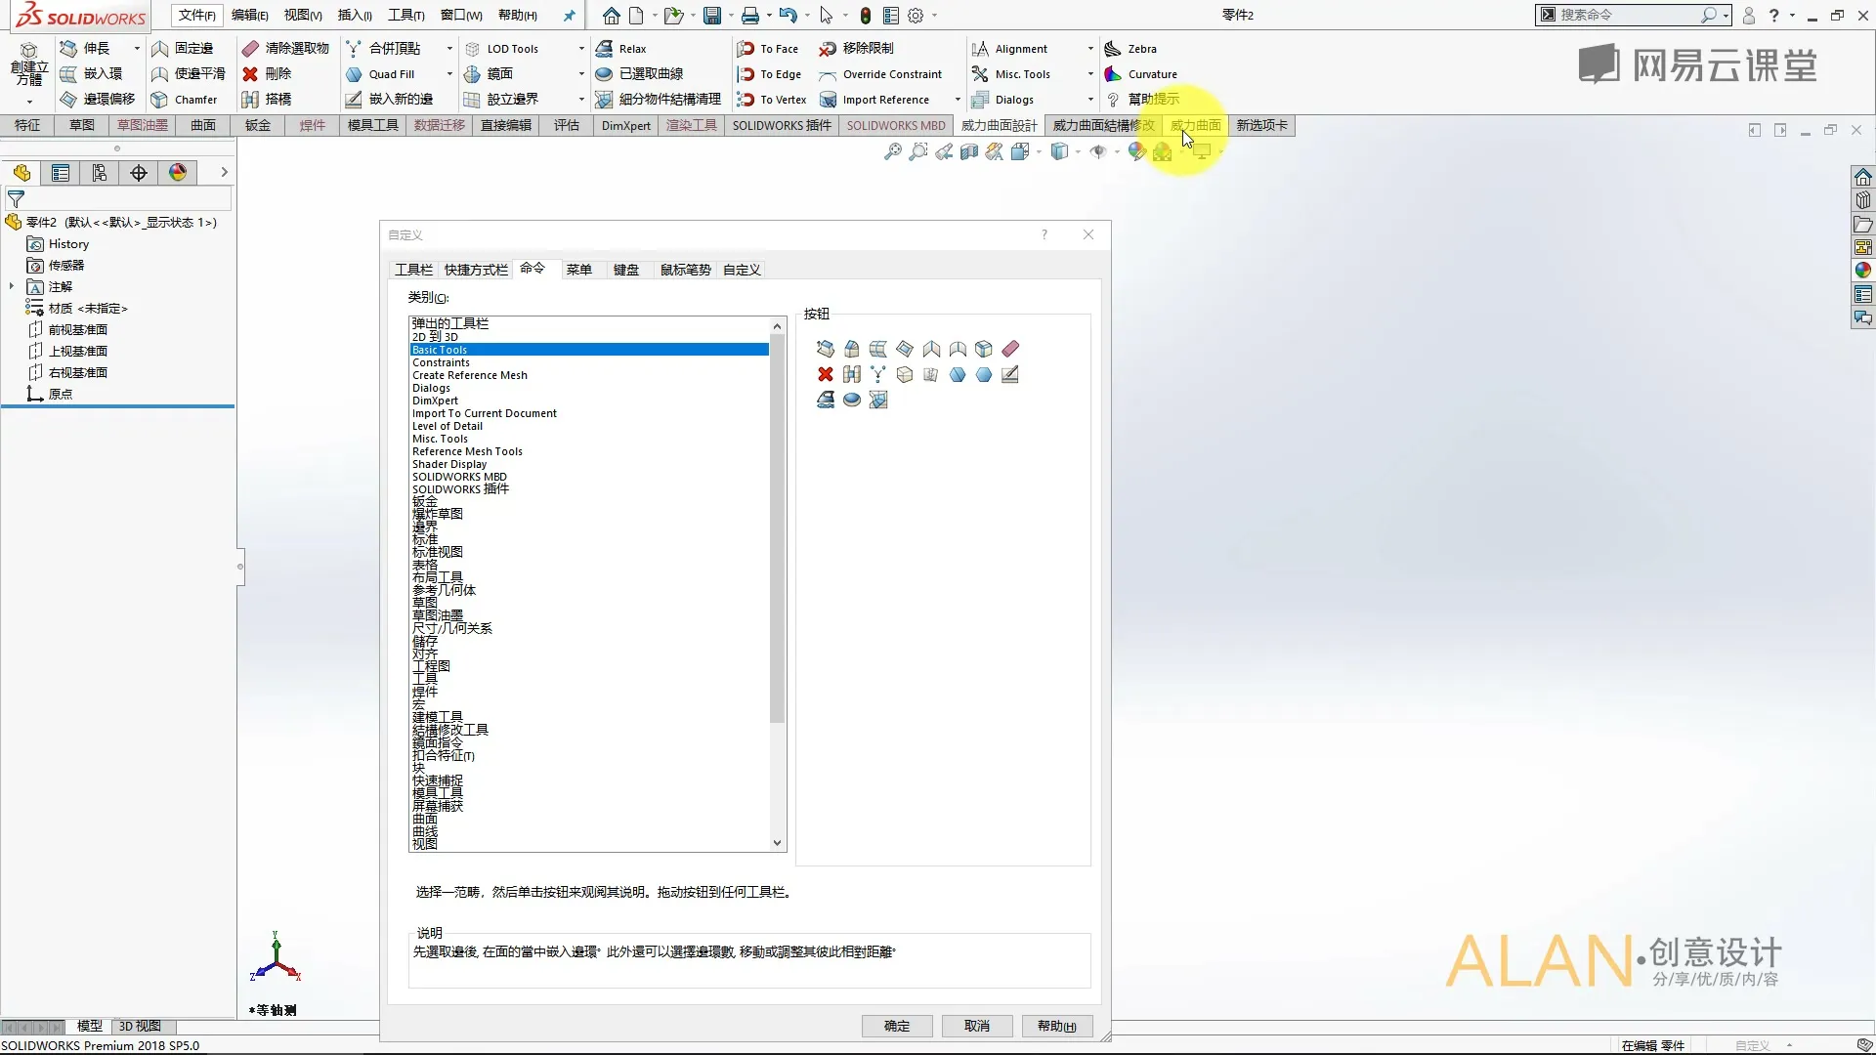Click red X delete button in customize dialog

click(x=826, y=374)
